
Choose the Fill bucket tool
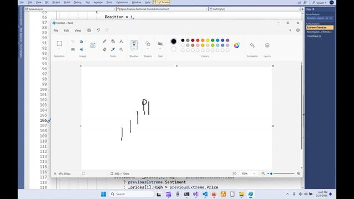point(113,41)
